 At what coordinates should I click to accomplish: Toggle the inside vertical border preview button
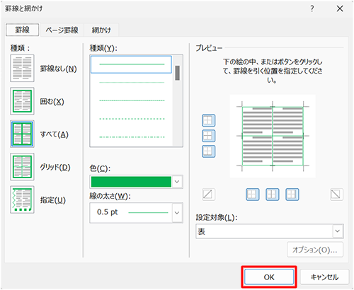point(273,195)
